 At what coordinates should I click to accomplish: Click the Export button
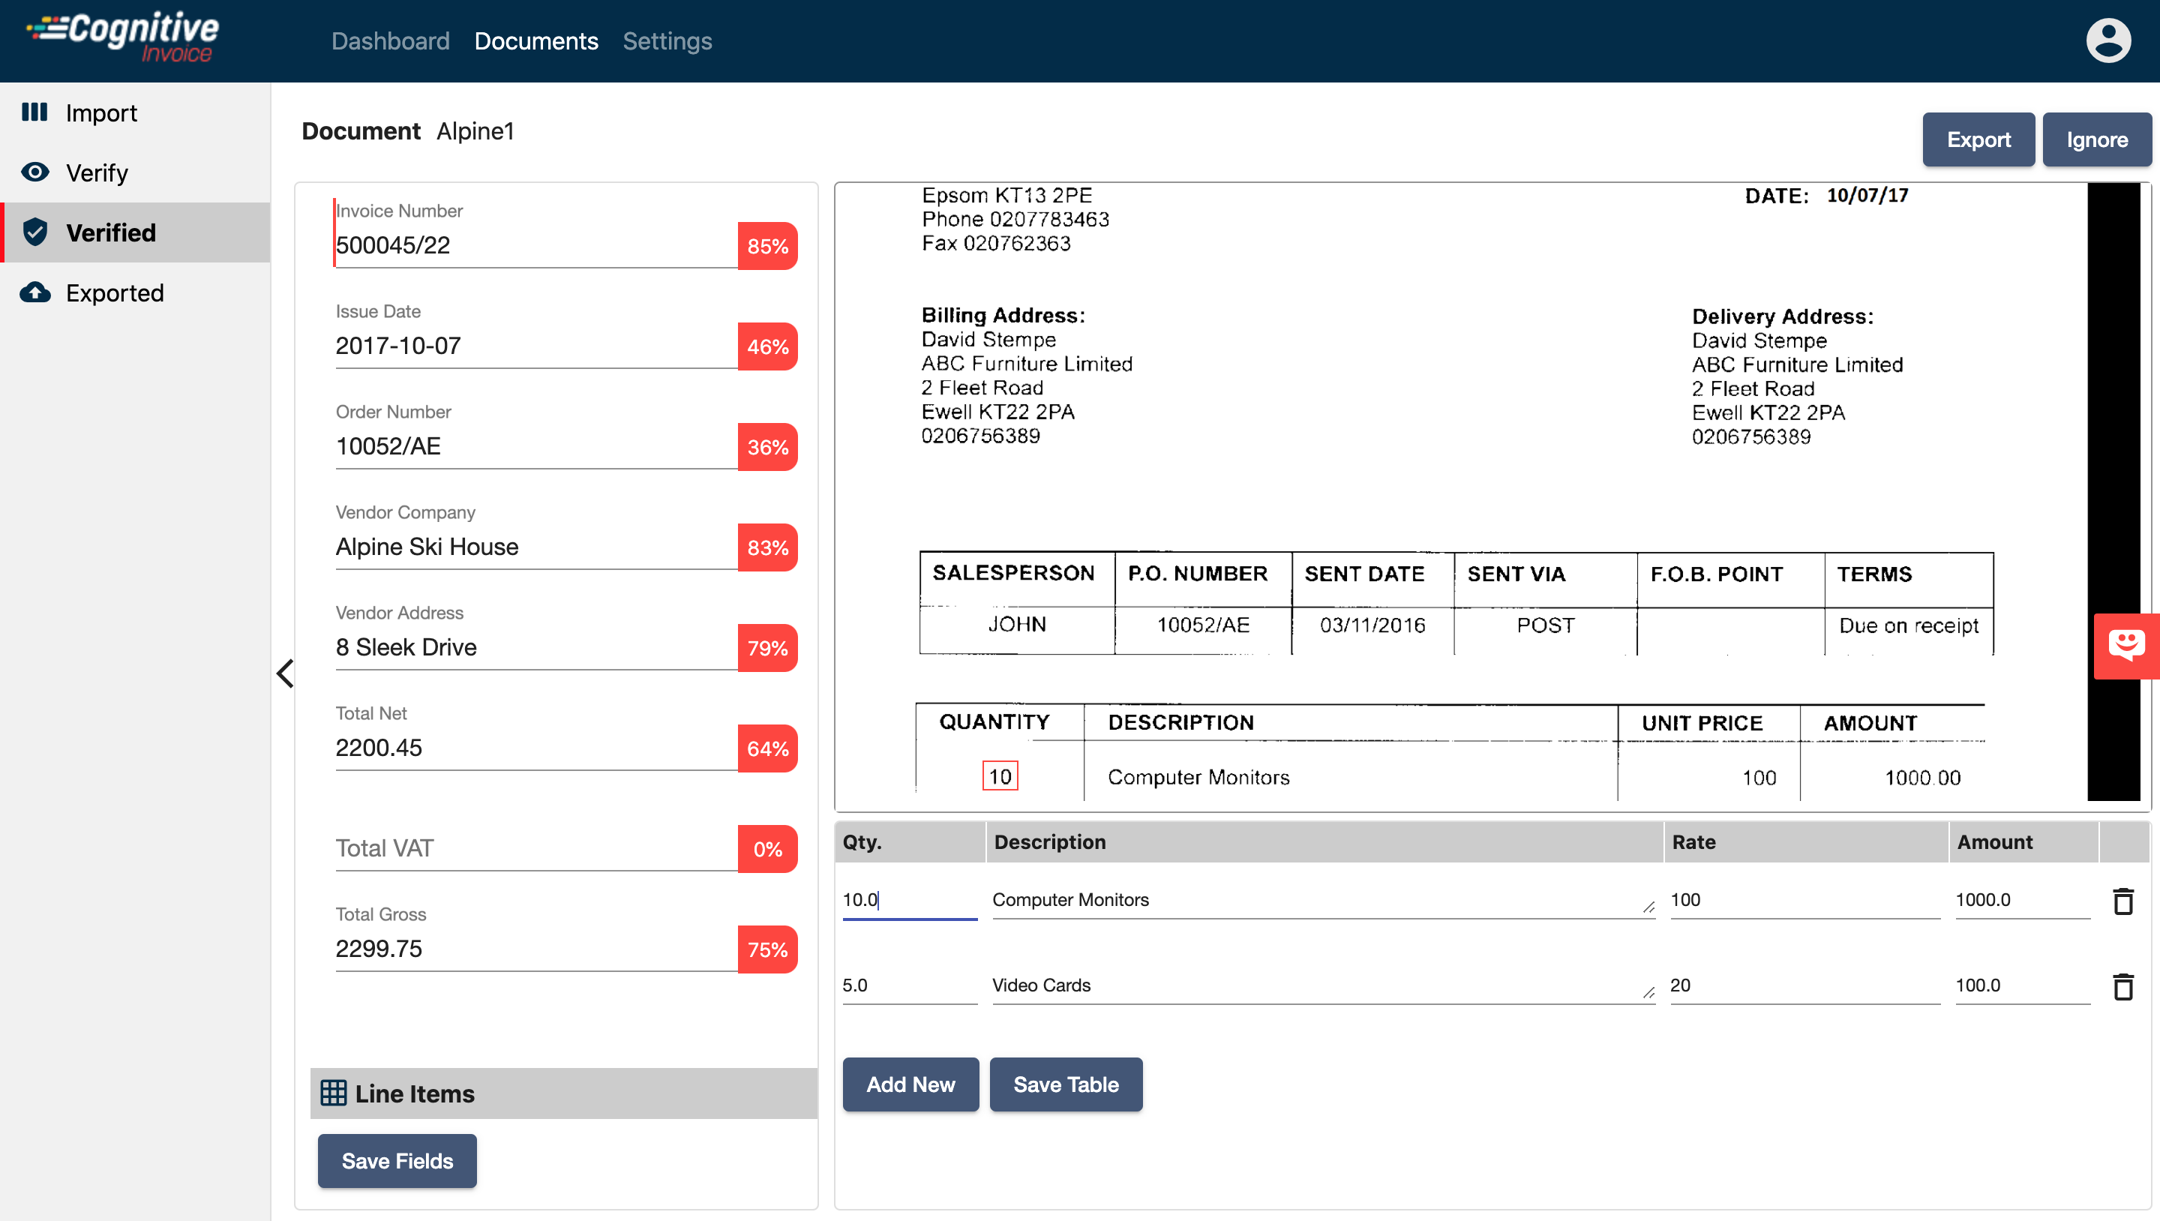click(x=1977, y=140)
